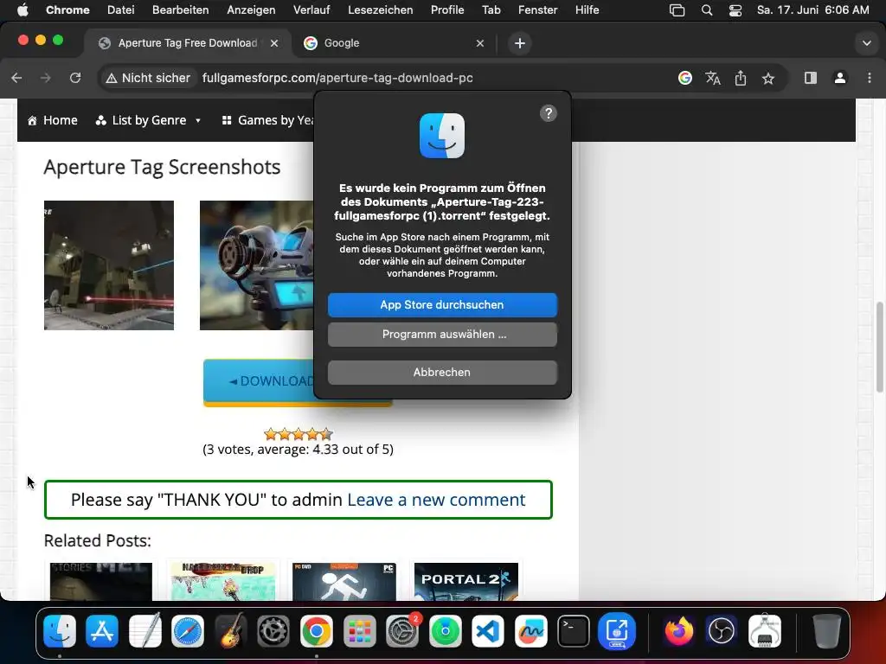Click the menu bar date and time

812,10
